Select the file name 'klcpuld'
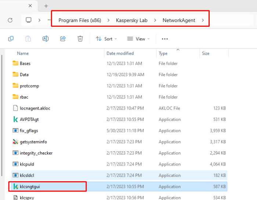The image size is (257, 200). coord(27,164)
